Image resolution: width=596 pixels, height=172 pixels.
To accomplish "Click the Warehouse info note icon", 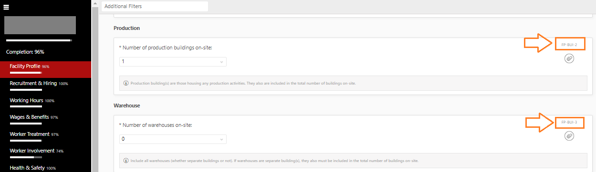I will [126, 160].
